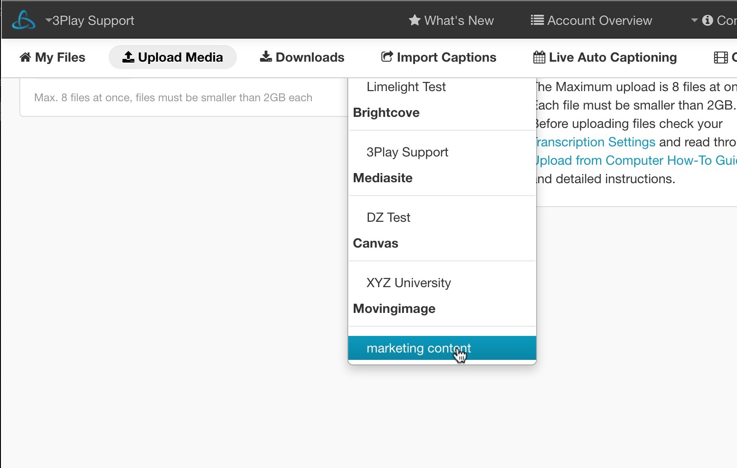Click the film strip icon in the tab bar

click(x=721, y=57)
